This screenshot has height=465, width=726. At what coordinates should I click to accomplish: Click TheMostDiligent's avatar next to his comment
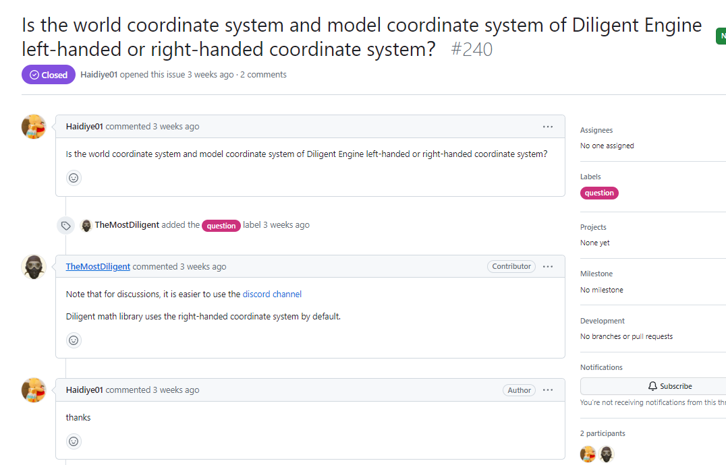tap(34, 267)
